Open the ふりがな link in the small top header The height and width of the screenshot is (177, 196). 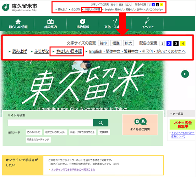76,10
